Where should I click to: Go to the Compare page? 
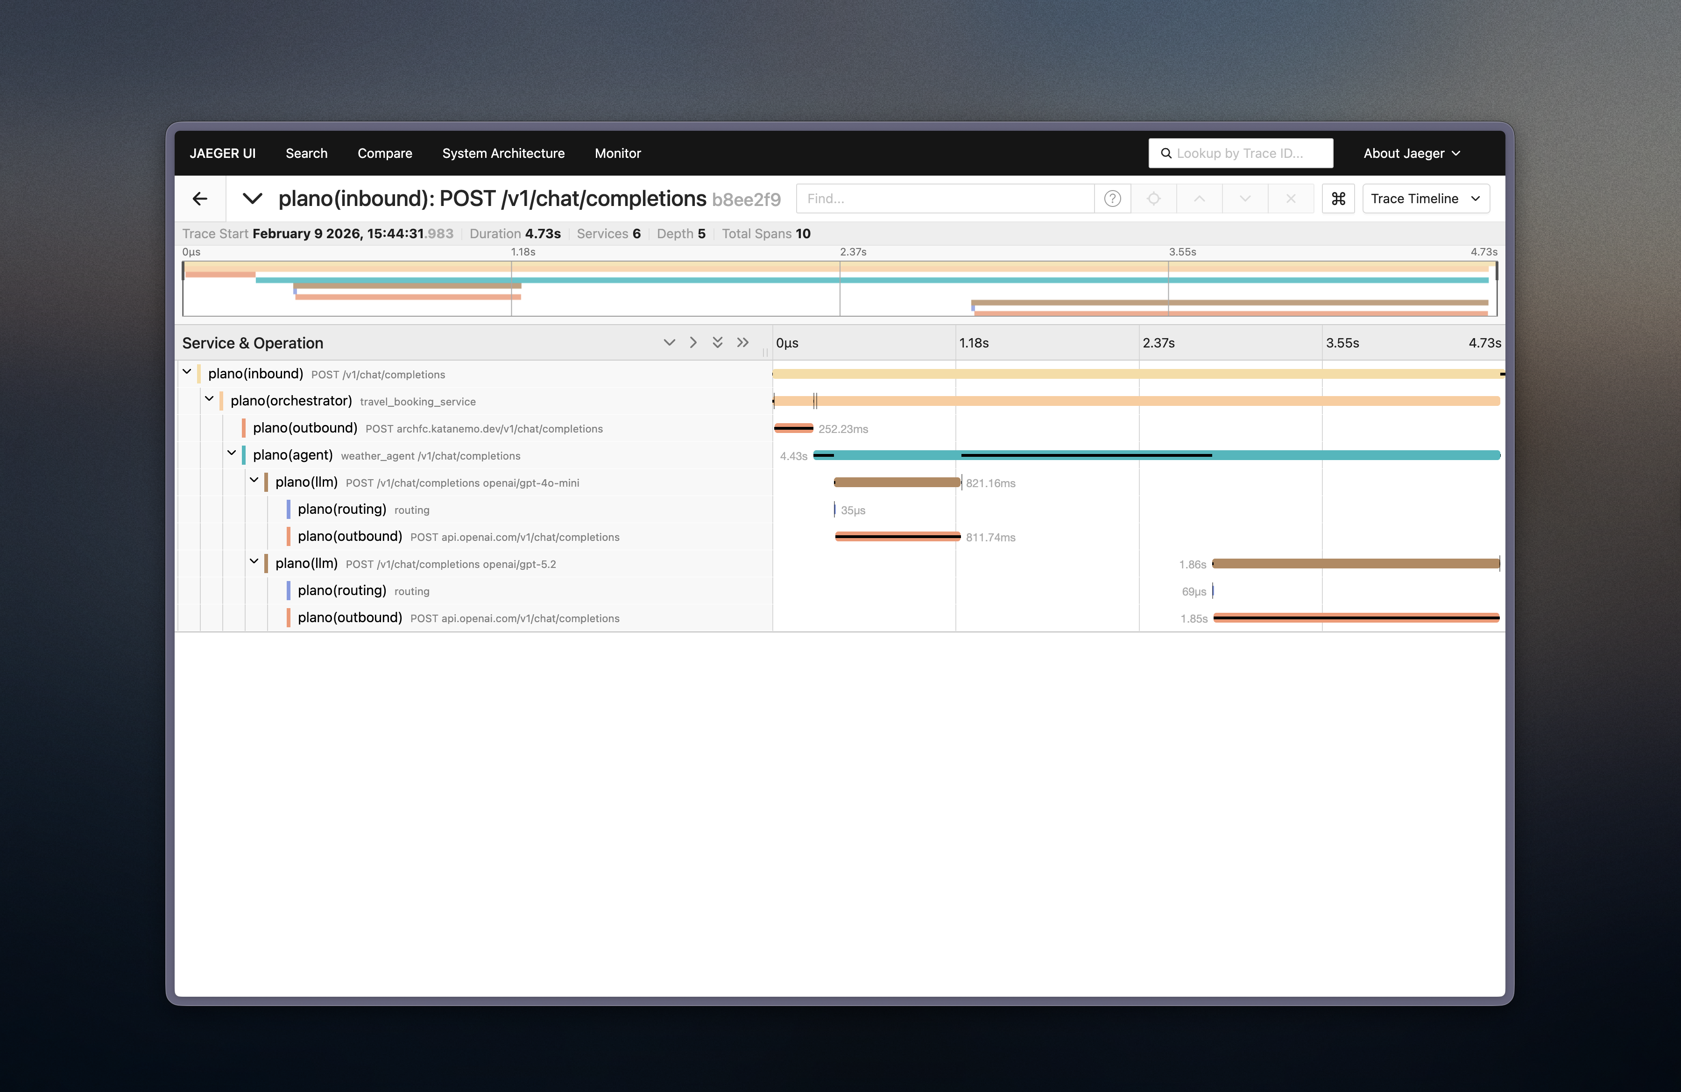pyautogui.click(x=384, y=153)
